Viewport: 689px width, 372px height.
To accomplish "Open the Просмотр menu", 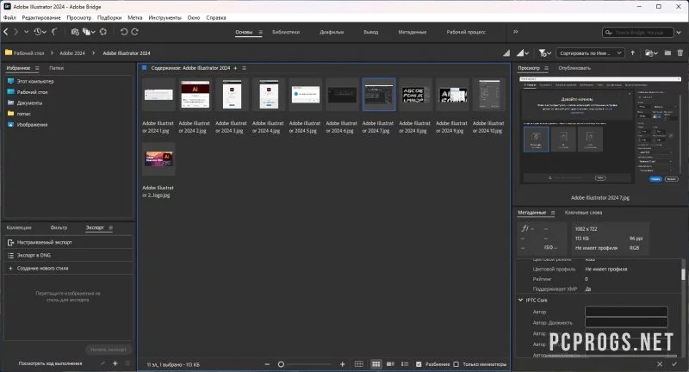I will 79,17.
